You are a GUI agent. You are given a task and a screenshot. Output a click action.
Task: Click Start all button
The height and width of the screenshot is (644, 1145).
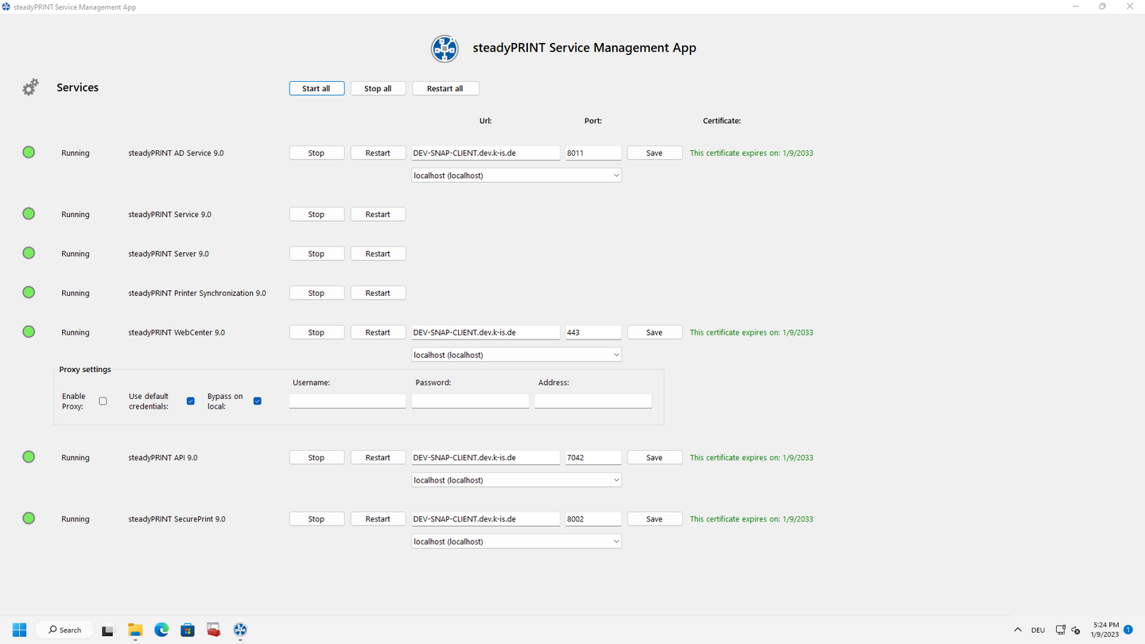click(x=316, y=88)
